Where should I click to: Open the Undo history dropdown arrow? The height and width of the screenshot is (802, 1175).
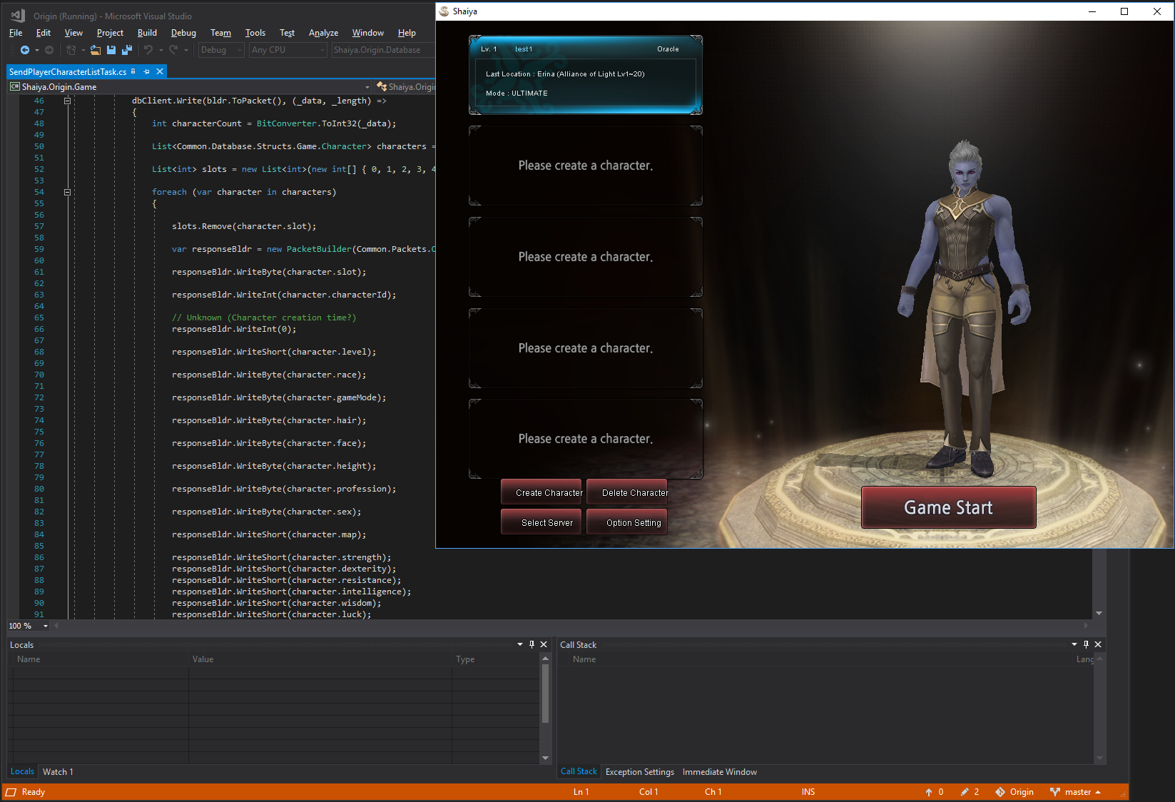[x=161, y=50]
